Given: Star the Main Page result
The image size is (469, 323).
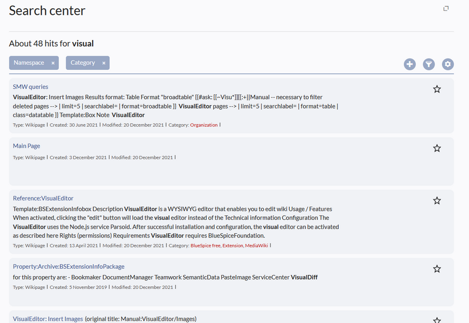Looking at the screenshot, I should point(437,148).
